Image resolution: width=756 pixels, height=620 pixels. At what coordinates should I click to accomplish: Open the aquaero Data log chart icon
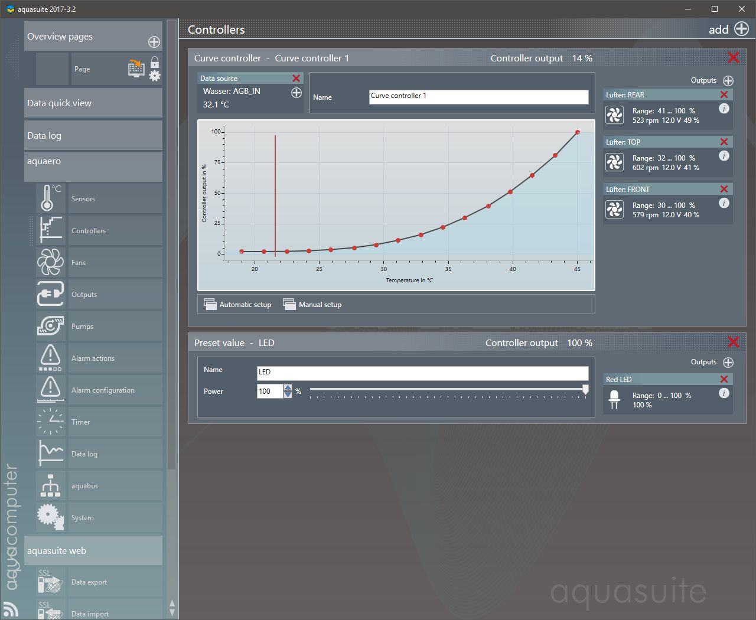click(51, 453)
